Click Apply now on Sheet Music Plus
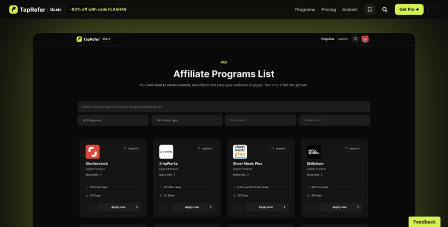448x227 pixels. (267, 207)
